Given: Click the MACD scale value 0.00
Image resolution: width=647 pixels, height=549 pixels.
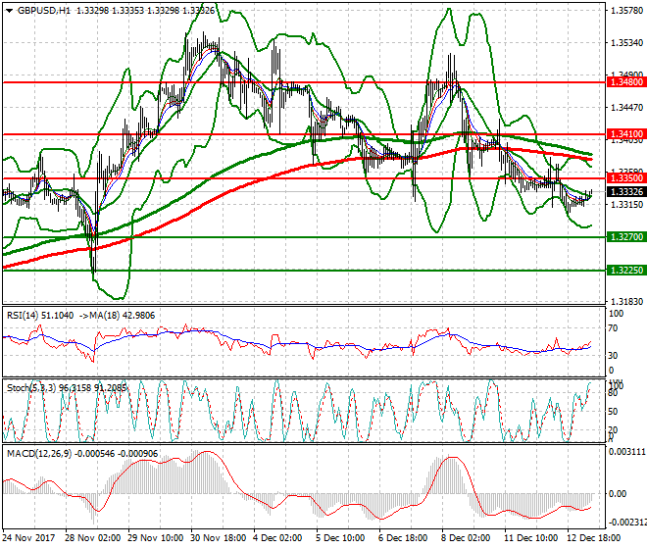Looking at the screenshot, I should pos(618,494).
